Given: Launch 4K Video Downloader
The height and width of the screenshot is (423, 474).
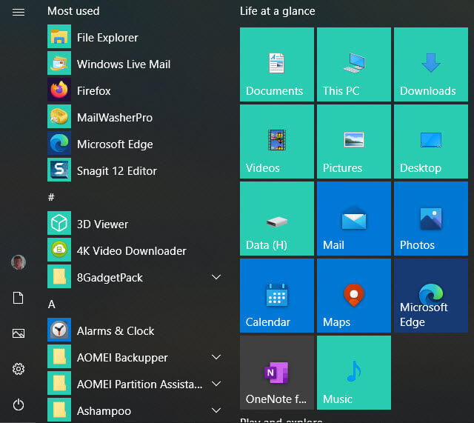Looking at the screenshot, I should [x=136, y=250].
